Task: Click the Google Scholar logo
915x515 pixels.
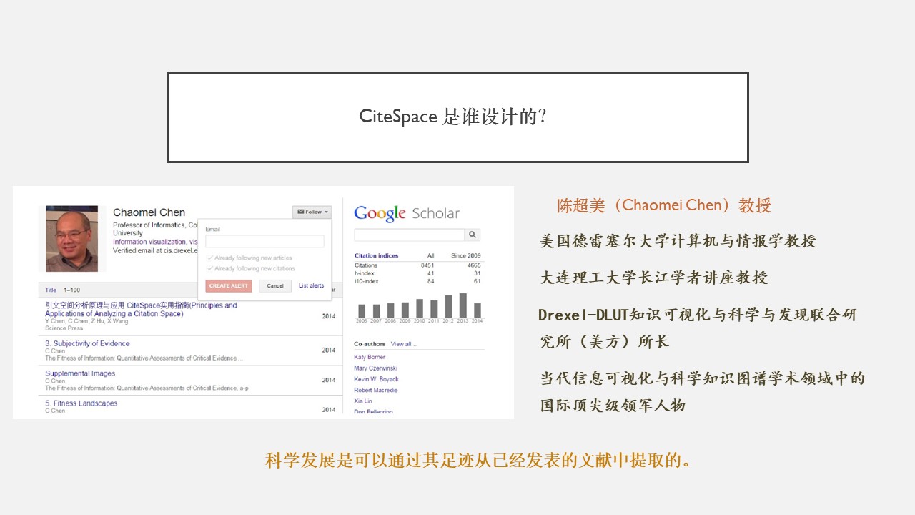Action: pyautogui.click(x=407, y=213)
